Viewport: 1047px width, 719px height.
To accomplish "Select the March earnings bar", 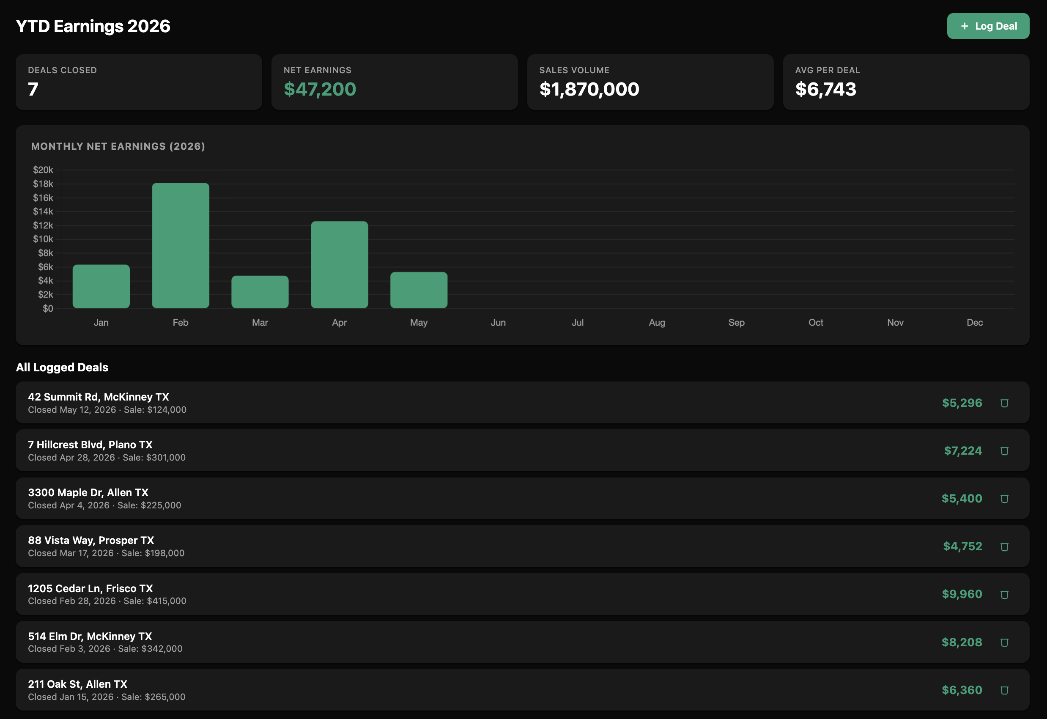I will click(x=260, y=292).
